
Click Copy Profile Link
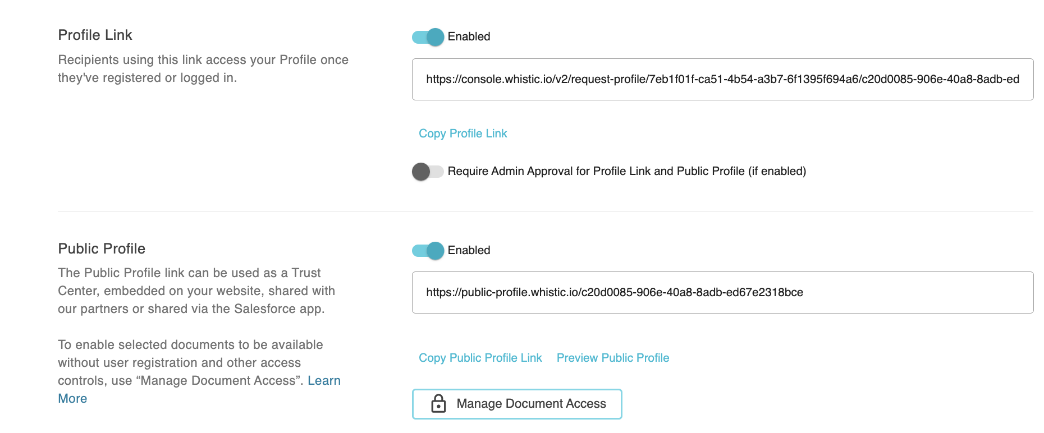pos(463,133)
